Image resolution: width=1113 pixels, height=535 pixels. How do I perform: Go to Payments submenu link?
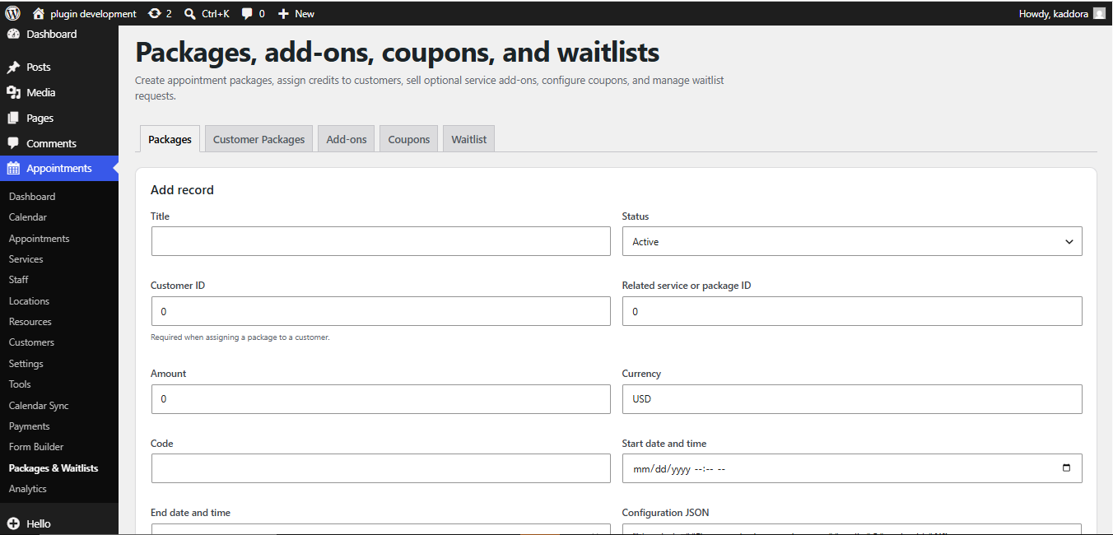tap(30, 426)
